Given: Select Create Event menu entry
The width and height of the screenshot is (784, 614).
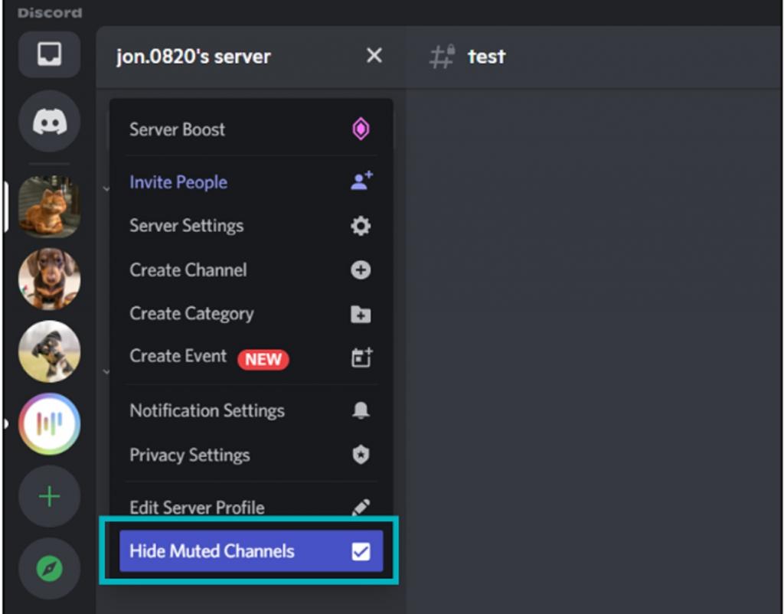Looking at the screenshot, I should click(x=251, y=357).
